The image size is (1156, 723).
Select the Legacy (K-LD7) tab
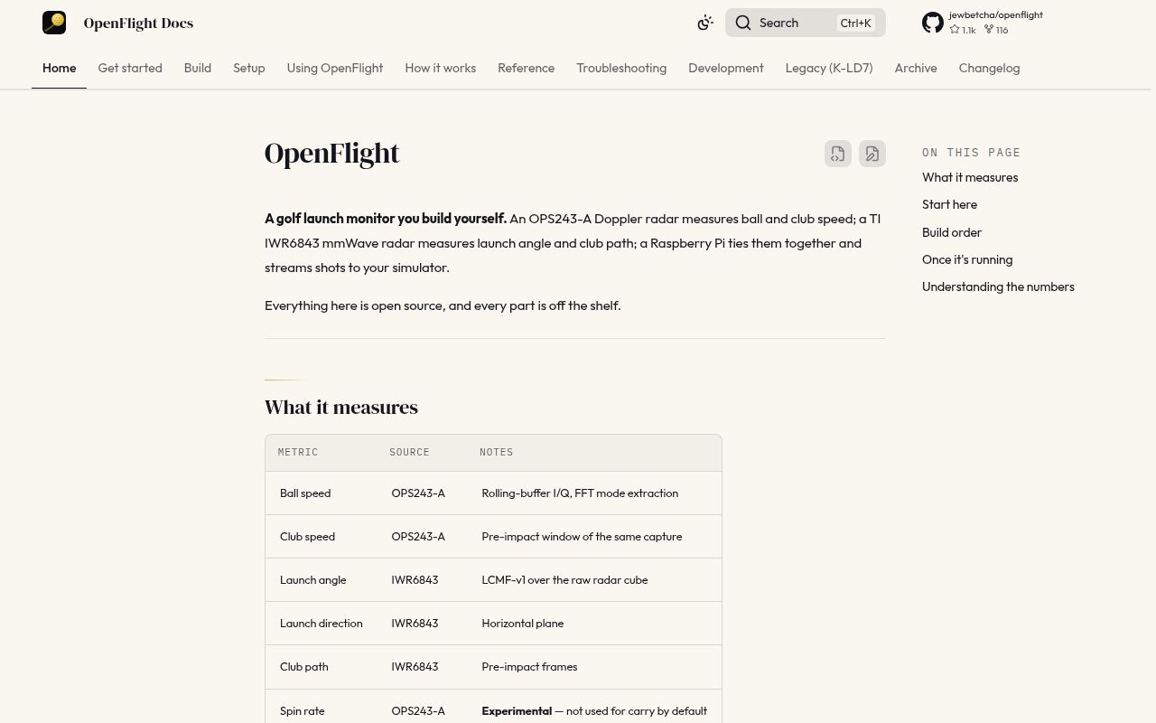[829, 68]
